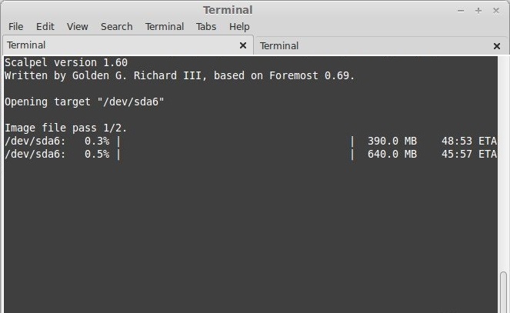Maximize the window with plus icon
510x313 pixels.
pos(478,11)
